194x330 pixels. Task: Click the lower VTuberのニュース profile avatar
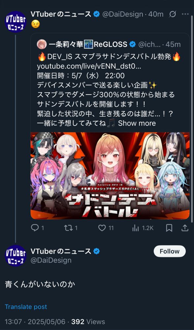[x=16, y=256]
